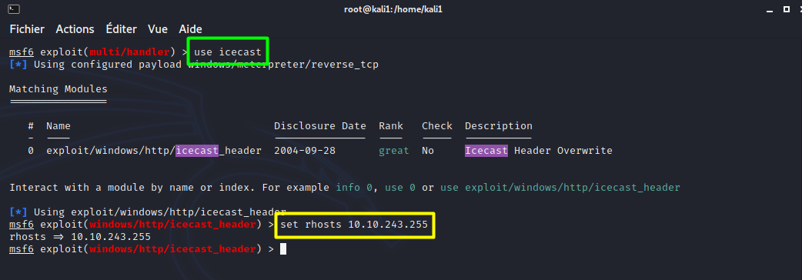Viewport: 802px width, 280px height.
Task: Click the 'rhosts ⇒ 10.10.243.255' output line
Action: [x=80, y=237]
